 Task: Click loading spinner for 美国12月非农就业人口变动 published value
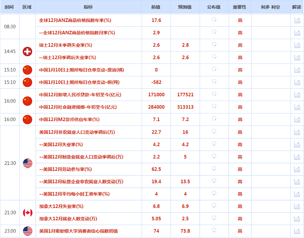(214, 131)
